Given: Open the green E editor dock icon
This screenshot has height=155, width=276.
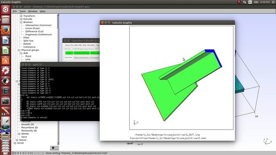Looking at the screenshot, I should coord(6,91).
